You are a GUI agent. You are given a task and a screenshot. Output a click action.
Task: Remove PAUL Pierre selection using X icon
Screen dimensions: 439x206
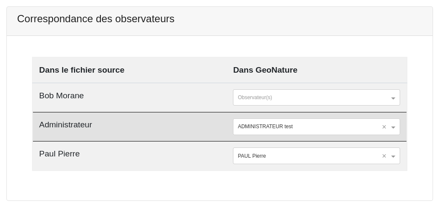384,156
